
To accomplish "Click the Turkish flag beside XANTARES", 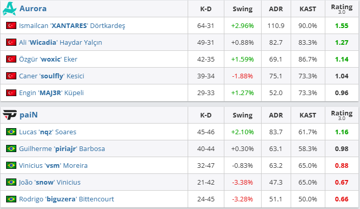I will [x=11, y=25].
